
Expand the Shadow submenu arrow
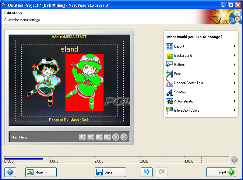pyautogui.click(x=235, y=92)
